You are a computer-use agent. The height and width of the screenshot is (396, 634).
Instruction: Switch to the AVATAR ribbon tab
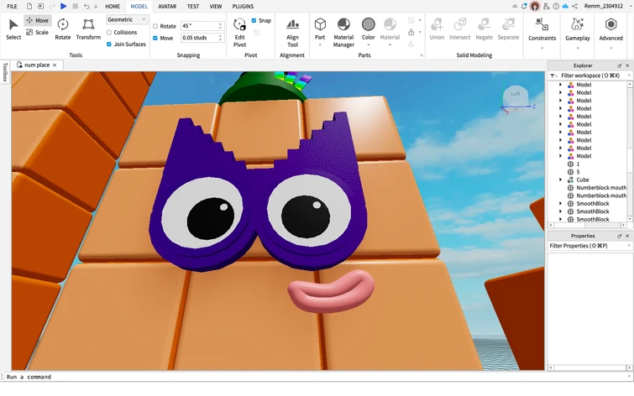(x=167, y=6)
